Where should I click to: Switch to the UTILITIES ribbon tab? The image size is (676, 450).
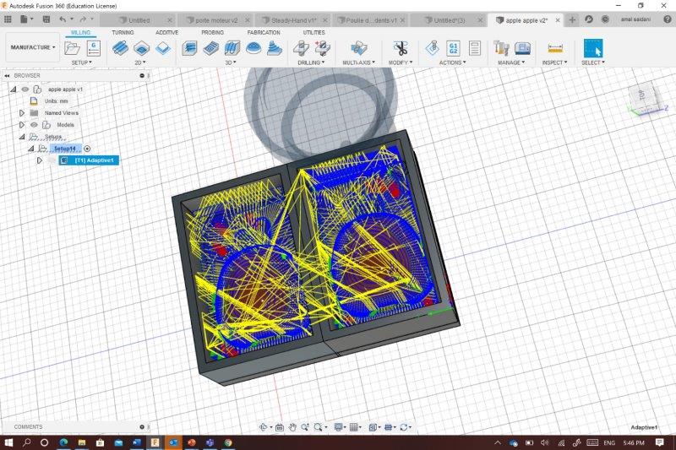pyautogui.click(x=313, y=32)
